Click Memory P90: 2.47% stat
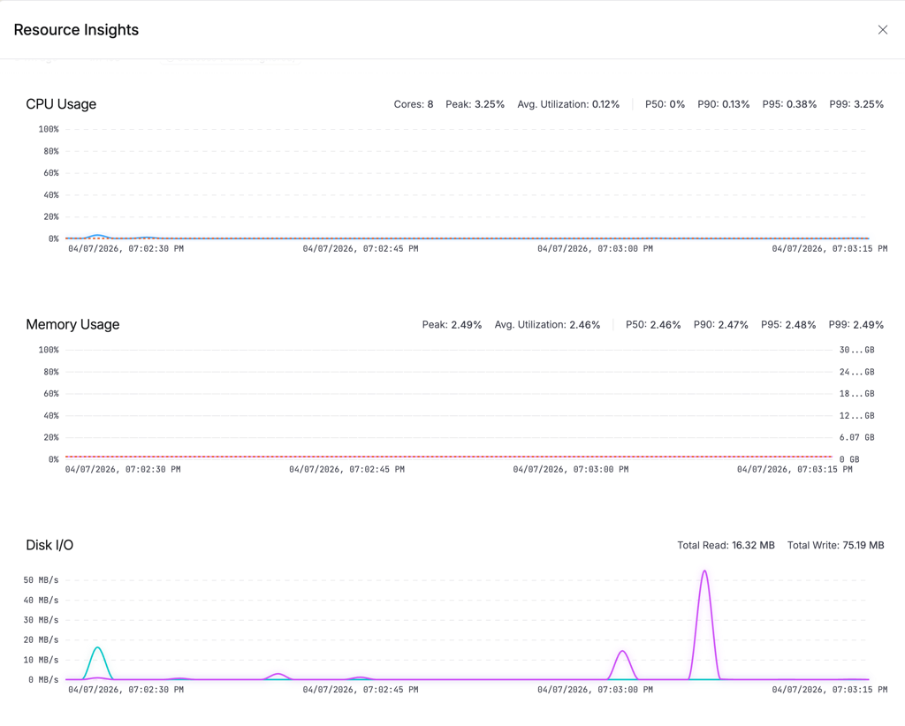The image size is (905, 726). [721, 325]
